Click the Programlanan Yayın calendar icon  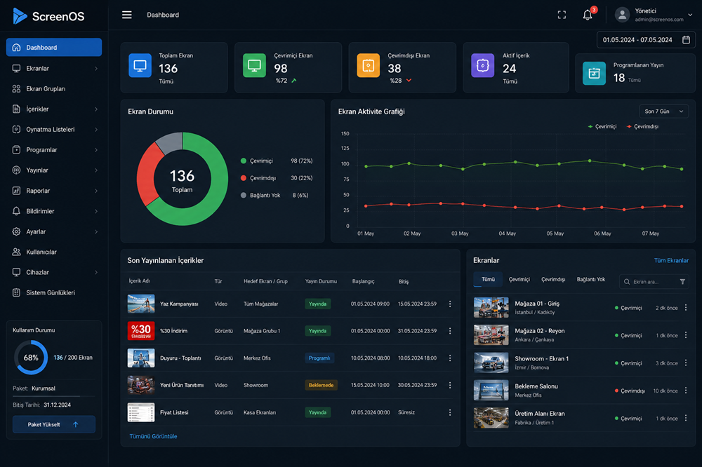pos(594,74)
